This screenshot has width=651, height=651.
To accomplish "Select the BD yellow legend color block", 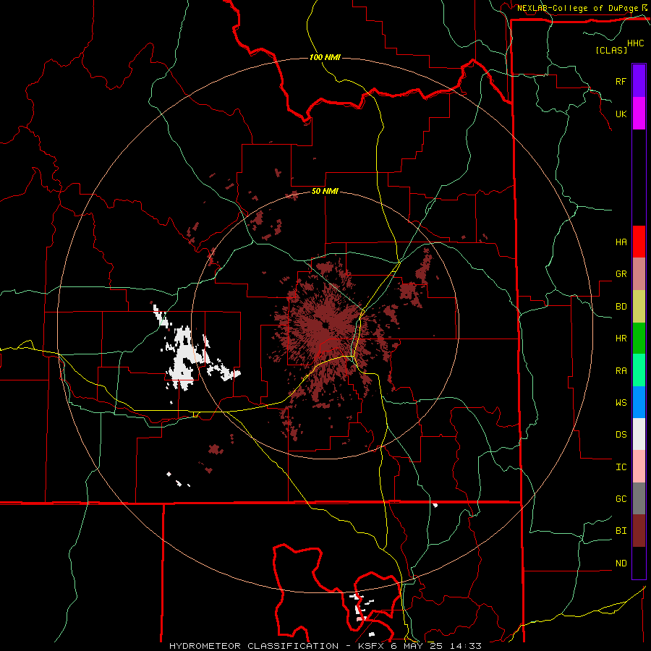I will (x=639, y=306).
